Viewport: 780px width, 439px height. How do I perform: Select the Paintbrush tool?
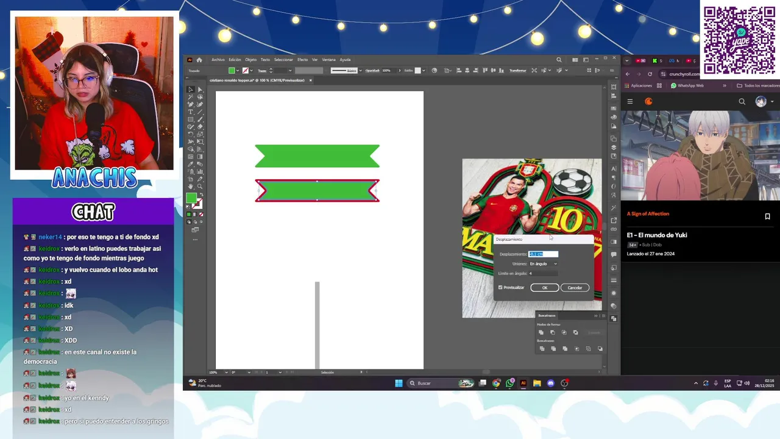pos(200,119)
